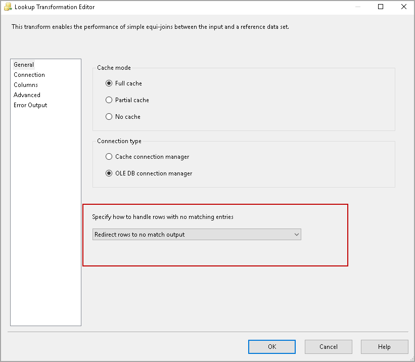This screenshot has height=362, width=415.
Task: Go to the Columns page
Action: 26,85
